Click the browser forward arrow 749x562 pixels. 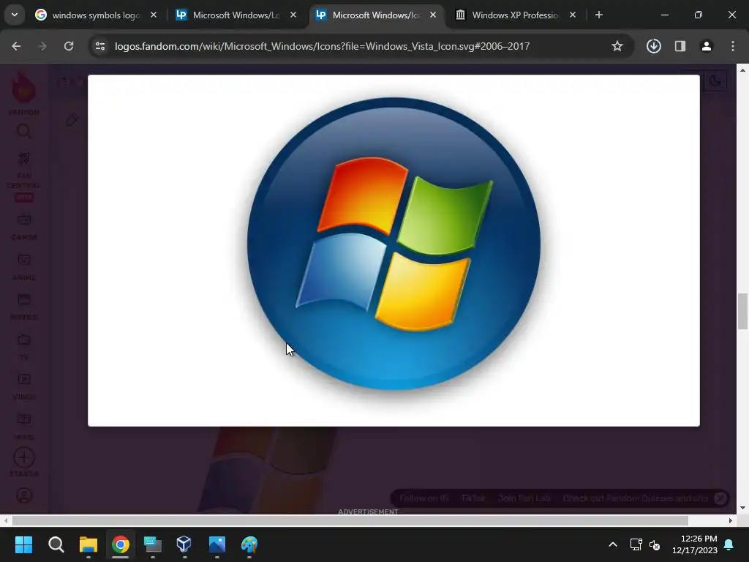coord(42,46)
